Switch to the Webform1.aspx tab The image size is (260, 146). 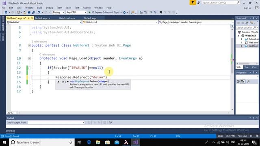click(67, 18)
